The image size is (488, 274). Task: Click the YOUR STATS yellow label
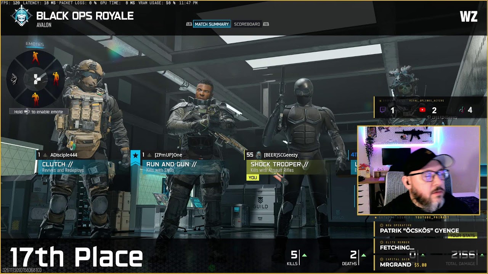click(462, 236)
